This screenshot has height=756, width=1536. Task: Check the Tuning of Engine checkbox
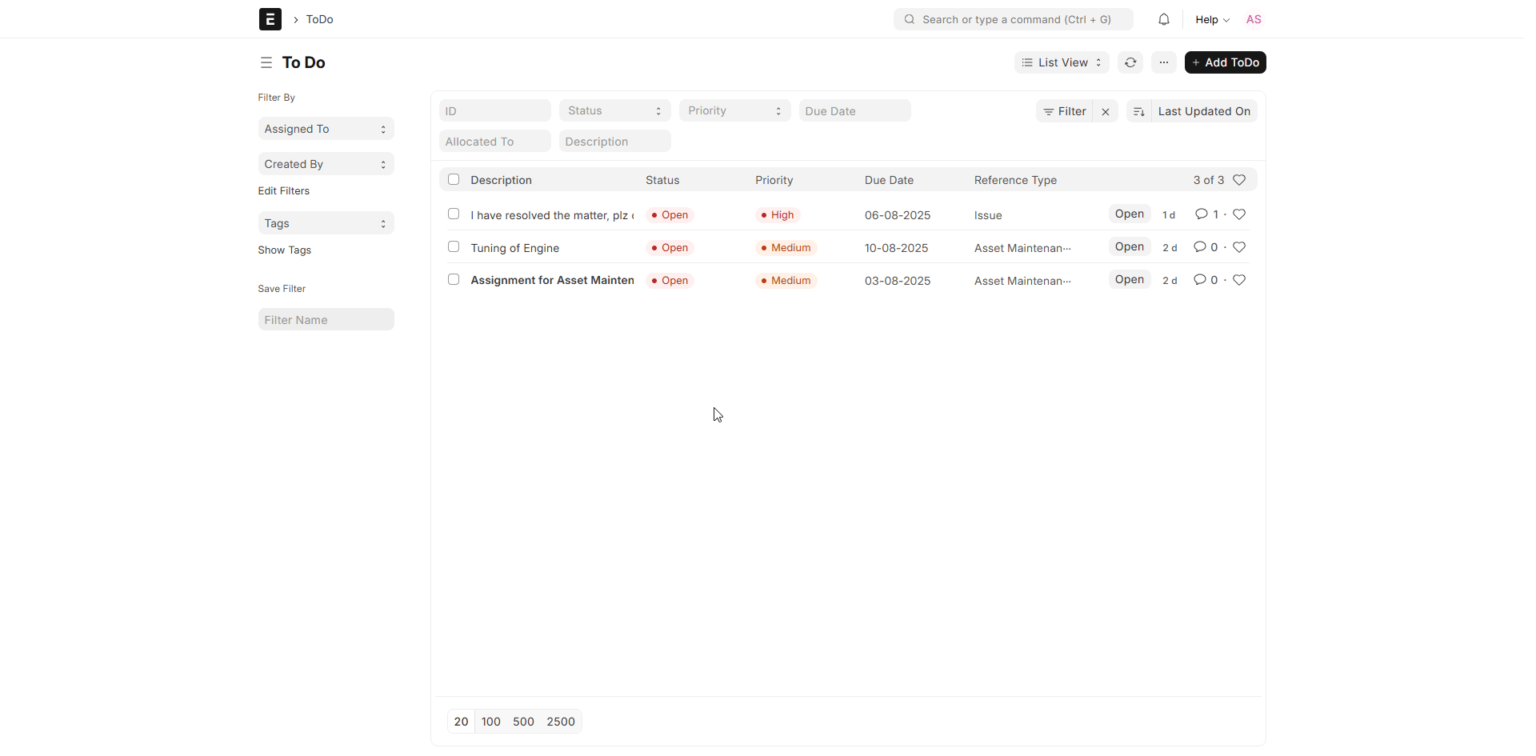pyautogui.click(x=454, y=247)
